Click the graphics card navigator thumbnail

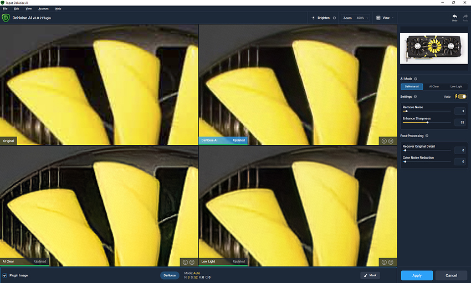(x=434, y=48)
